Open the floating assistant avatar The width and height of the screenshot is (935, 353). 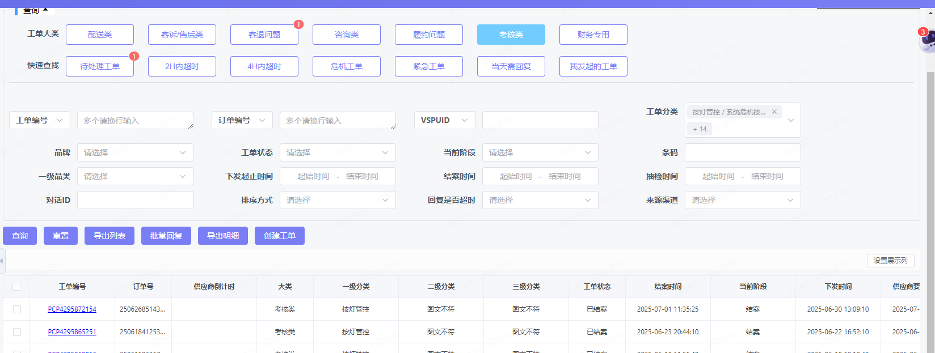click(927, 41)
